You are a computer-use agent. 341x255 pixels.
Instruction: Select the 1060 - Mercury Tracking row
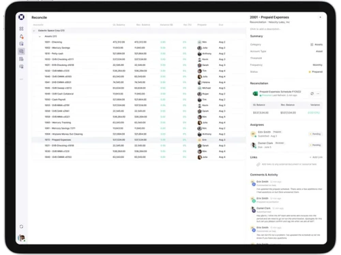click(138, 122)
